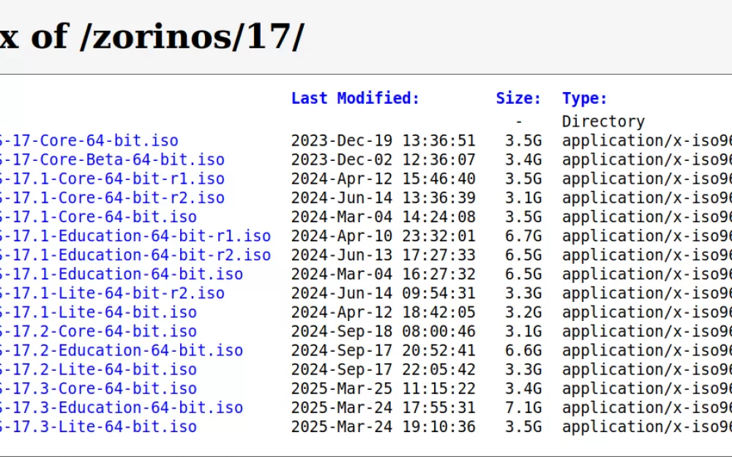The image size is (732, 457).
Task: Sort listing by Type header
Action: click(x=584, y=99)
